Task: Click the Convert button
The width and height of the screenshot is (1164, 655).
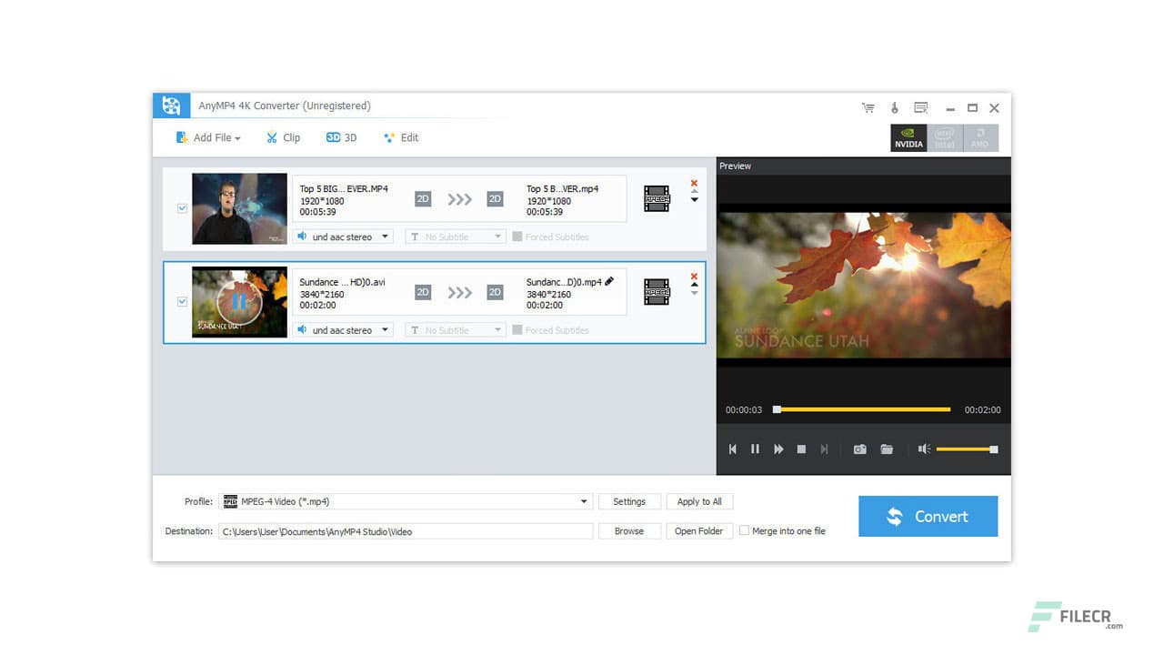Action: click(928, 516)
